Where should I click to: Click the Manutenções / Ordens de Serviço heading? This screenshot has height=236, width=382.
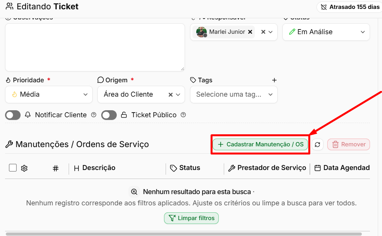82,144
